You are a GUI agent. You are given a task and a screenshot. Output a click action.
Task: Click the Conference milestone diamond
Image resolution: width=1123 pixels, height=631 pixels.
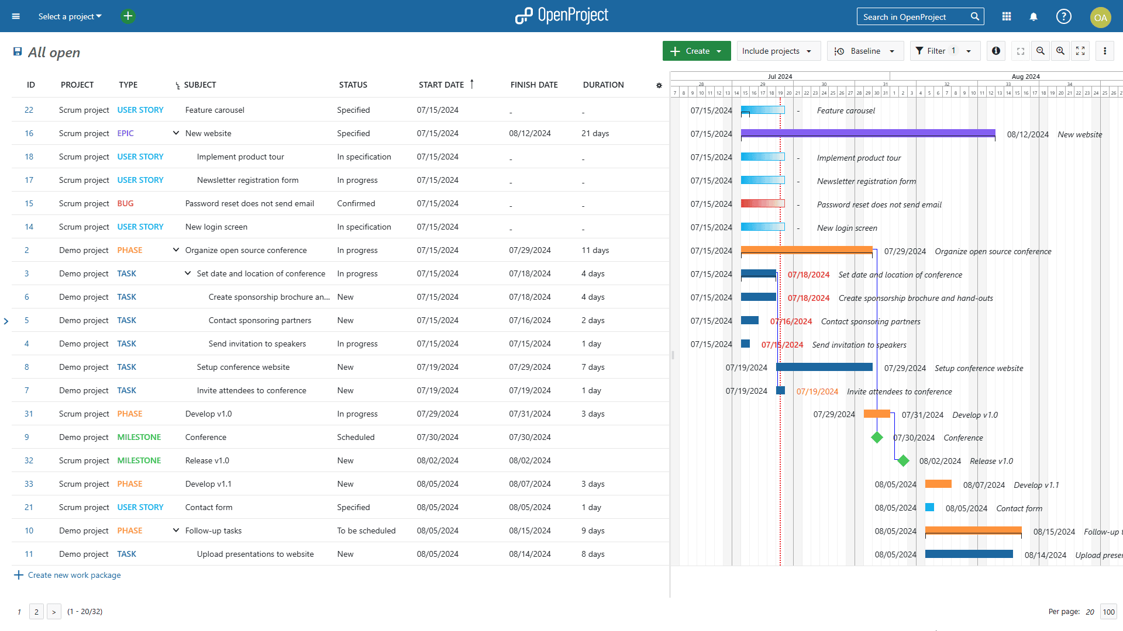click(x=877, y=437)
